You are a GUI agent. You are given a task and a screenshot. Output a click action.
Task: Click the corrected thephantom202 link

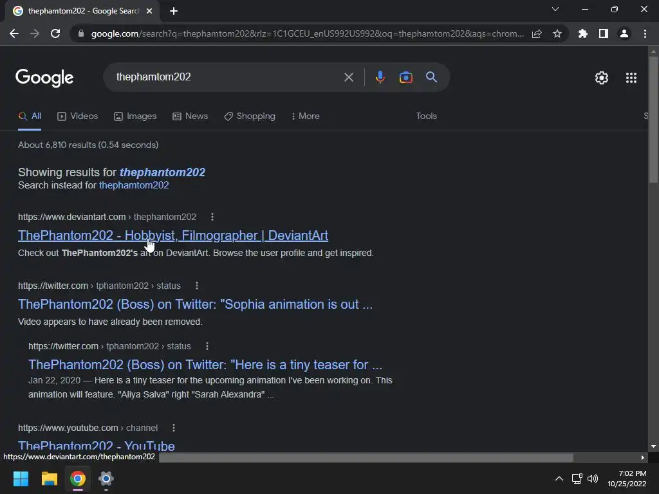point(162,172)
